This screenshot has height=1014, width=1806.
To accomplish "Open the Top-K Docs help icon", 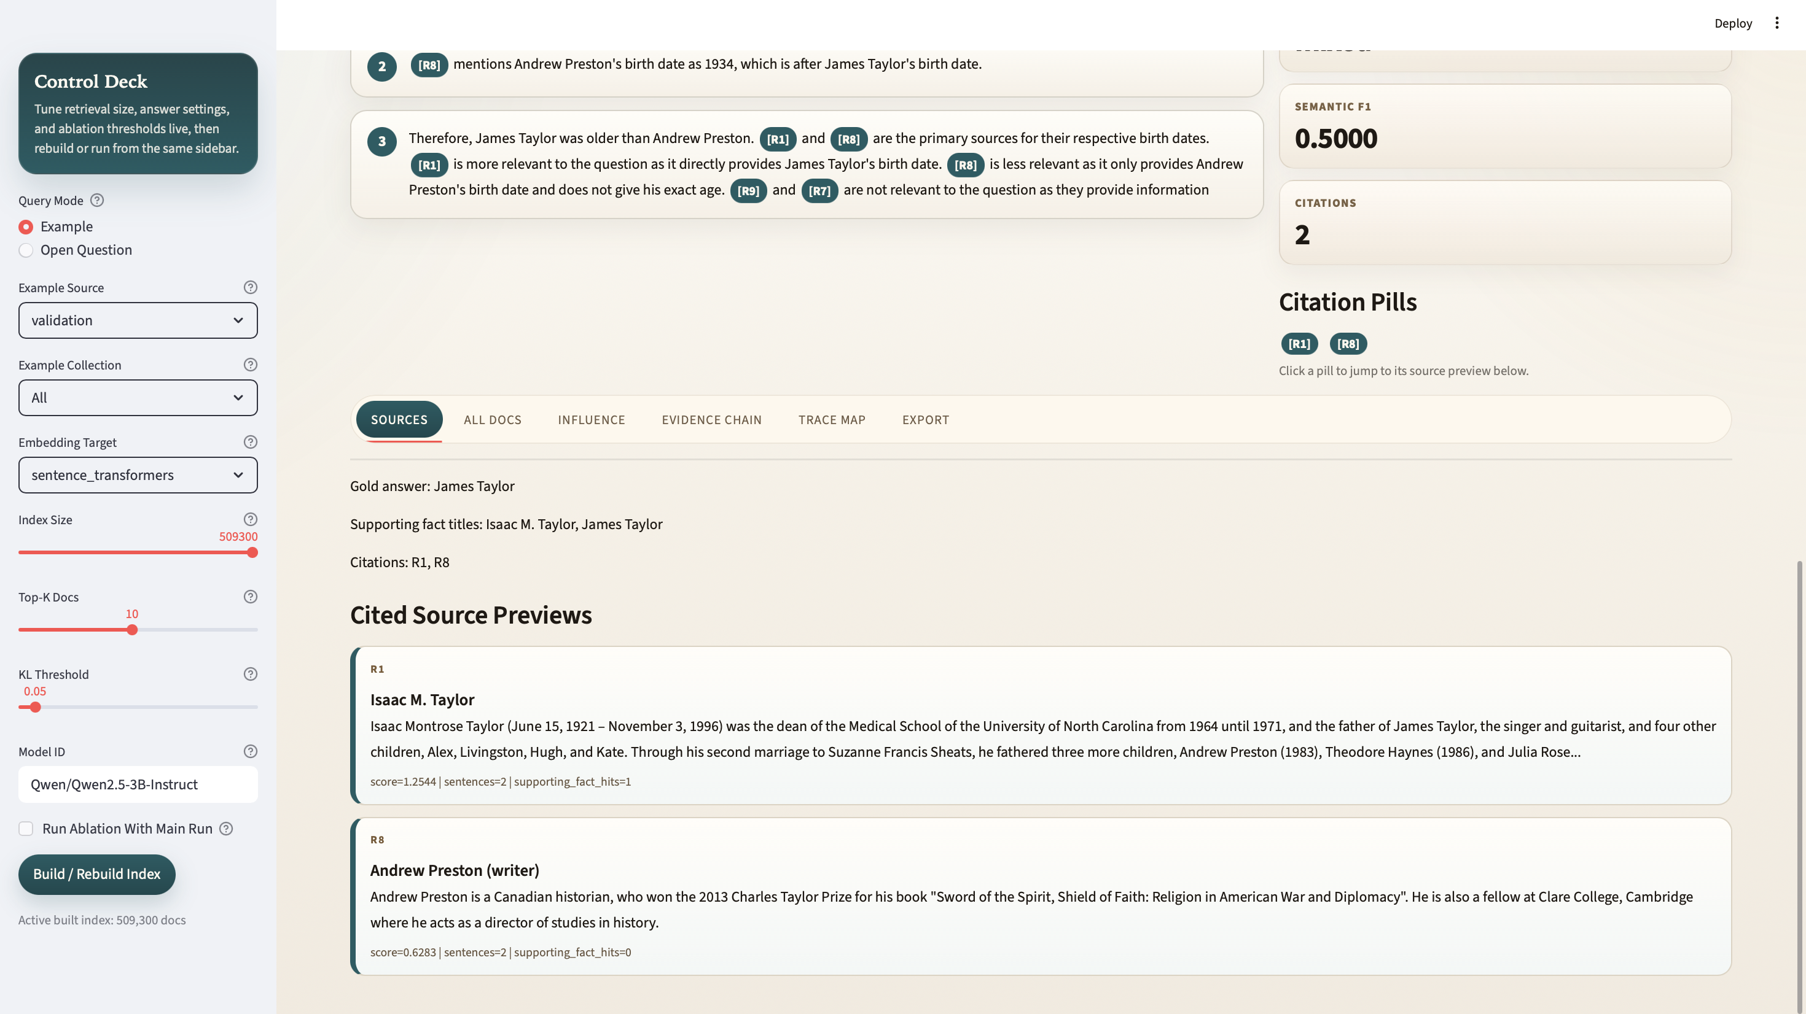I will [250, 597].
